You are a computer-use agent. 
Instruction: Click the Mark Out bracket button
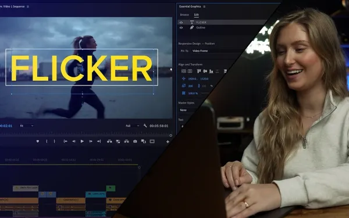(x=54, y=141)
